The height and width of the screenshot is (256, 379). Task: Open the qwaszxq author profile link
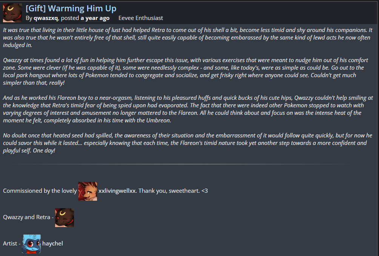tap(46, 18)
